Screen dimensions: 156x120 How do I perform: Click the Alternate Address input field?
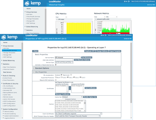point(64,60)
